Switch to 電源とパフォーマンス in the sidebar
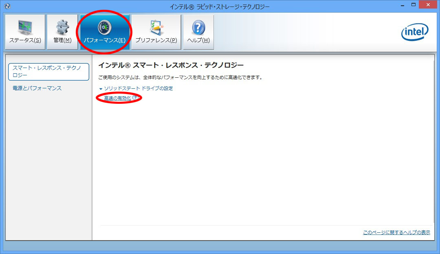 coord(37,88)
